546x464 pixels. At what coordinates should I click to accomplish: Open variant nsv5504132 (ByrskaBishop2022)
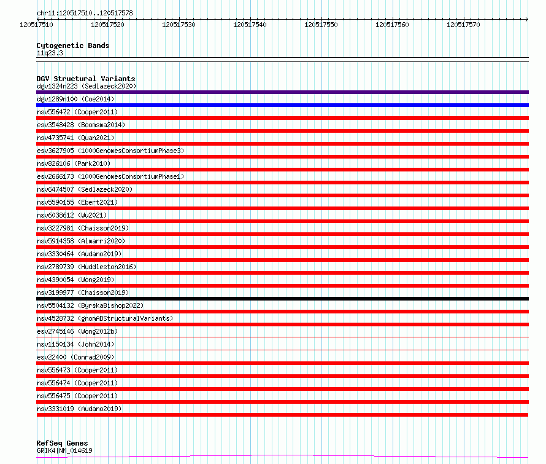coord(90,305)
